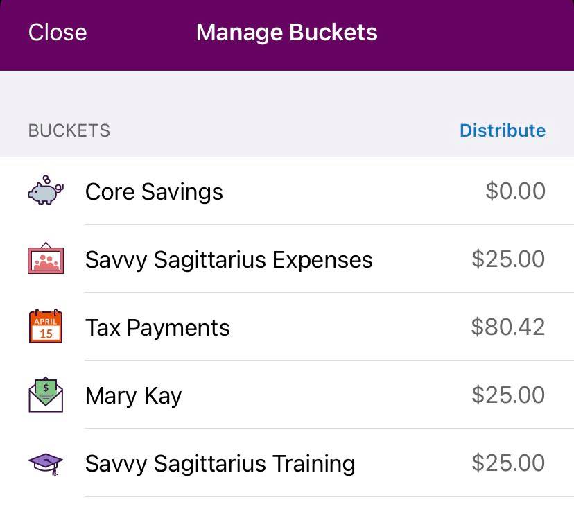Tap the Manage Buckets title

coord(286,33)
